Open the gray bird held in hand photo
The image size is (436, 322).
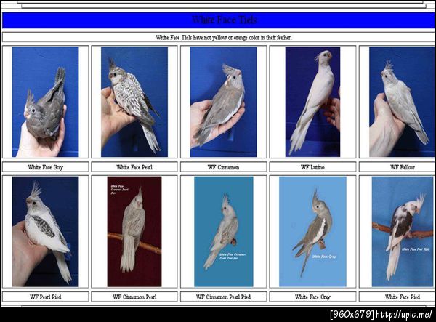point(45,102)
